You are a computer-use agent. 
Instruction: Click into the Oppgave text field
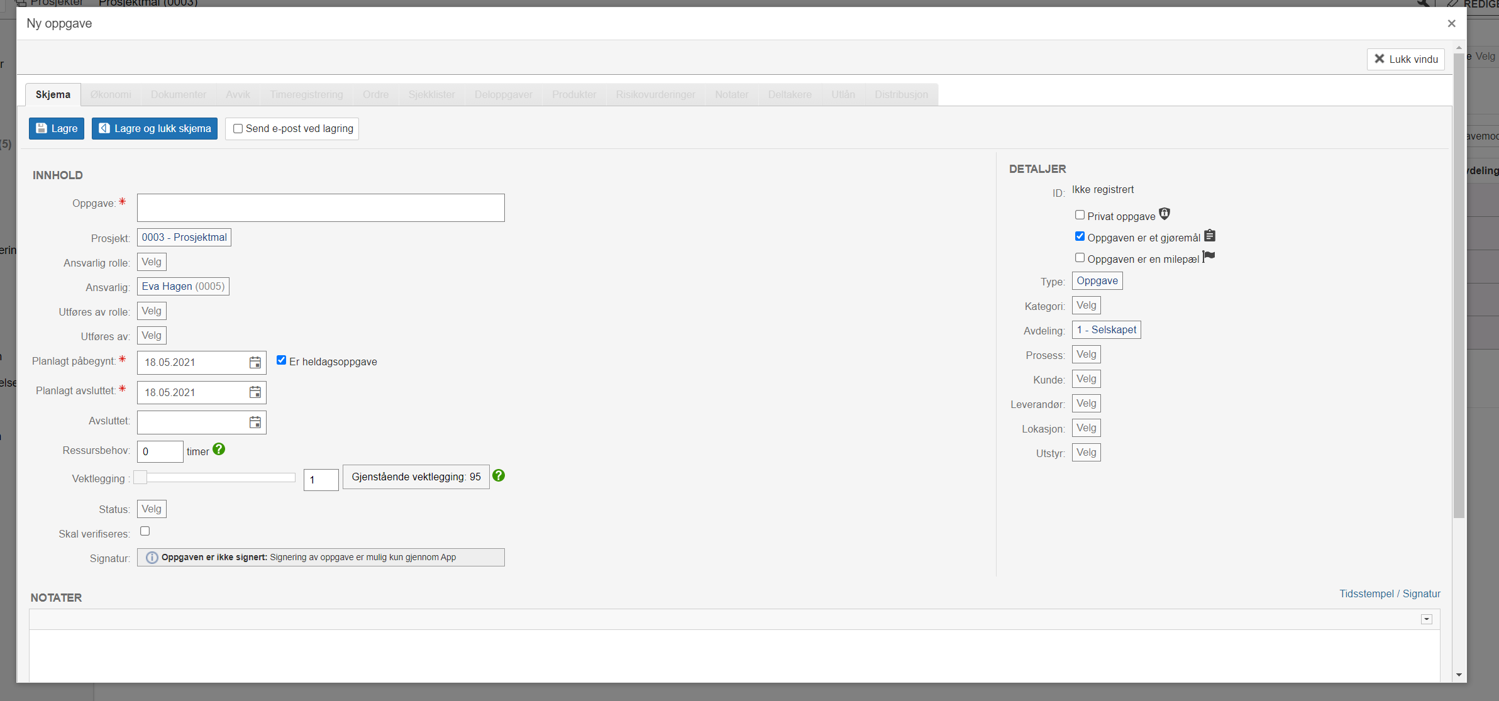pyautogui.click(x=321, y=208)
